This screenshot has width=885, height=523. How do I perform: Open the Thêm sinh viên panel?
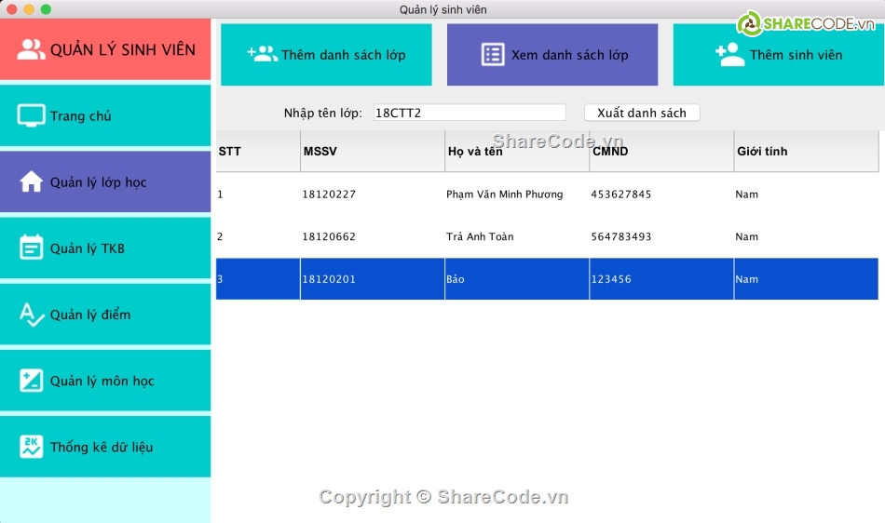778,55
